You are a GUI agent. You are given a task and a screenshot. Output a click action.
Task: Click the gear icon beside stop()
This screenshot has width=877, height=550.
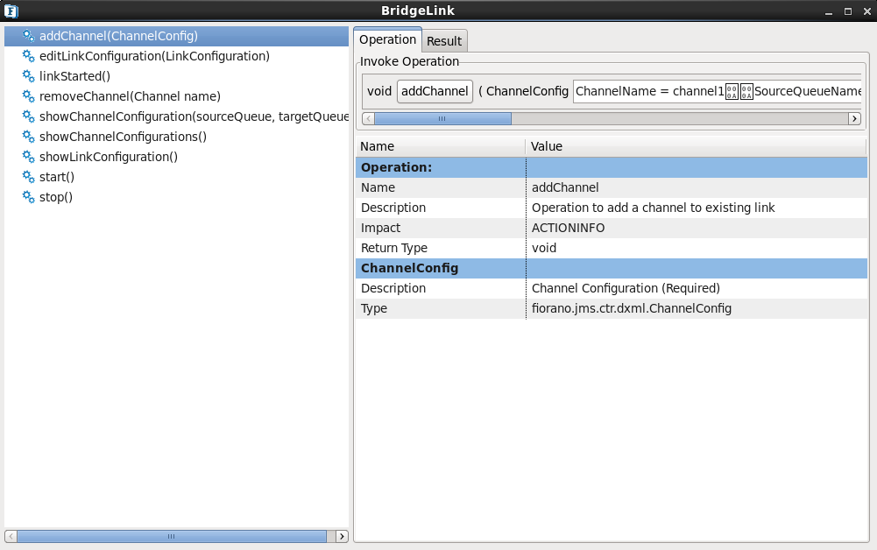tap(29, 197)
